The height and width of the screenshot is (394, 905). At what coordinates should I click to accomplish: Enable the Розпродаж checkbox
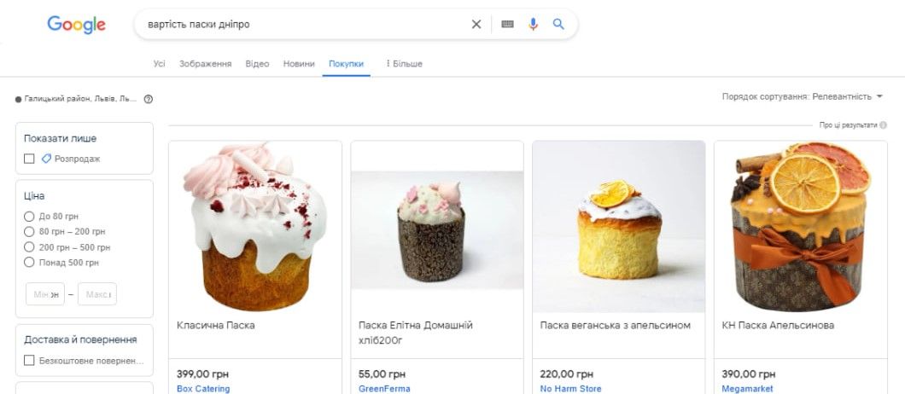(x=30, y=159)
